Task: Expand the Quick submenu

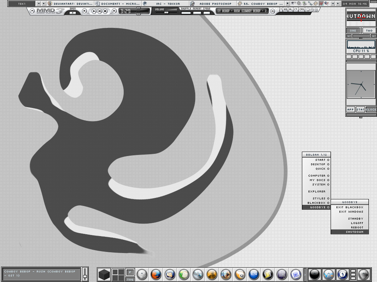Action: click(x=316, y=169)
